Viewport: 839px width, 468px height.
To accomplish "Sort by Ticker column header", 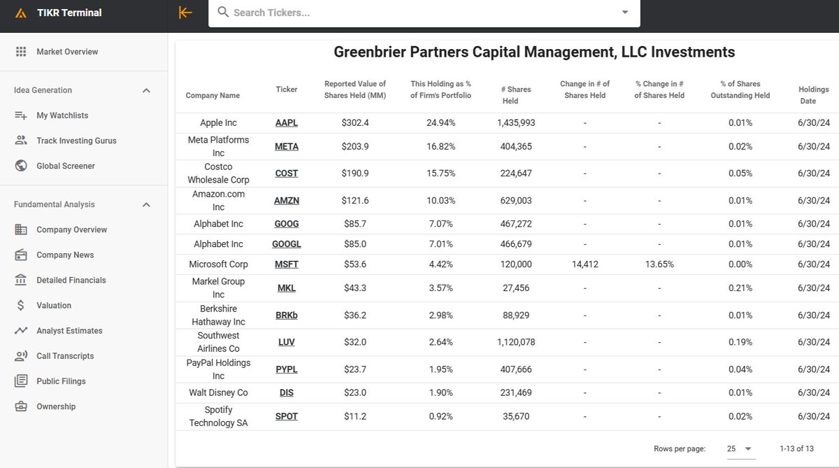I will click(287, 90).
